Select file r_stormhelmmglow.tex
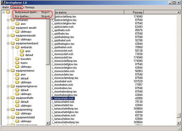The height and width of the screenshot is (131, 182). (65, 95)
